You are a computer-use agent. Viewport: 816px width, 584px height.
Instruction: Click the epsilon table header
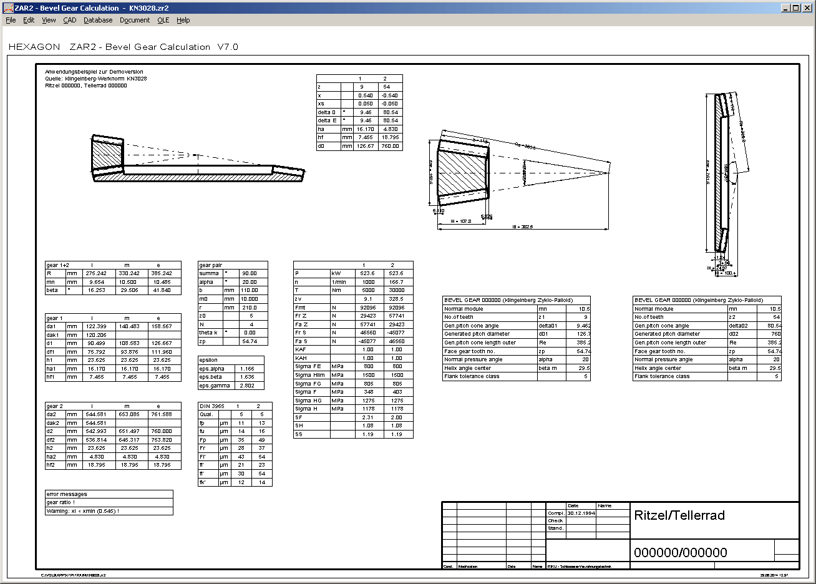click(208, 360)
